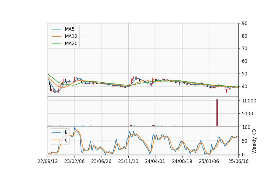Click the 25/06/16 date tick label
This screenshot has width=265, height=190.
click(x=238, y=162)
